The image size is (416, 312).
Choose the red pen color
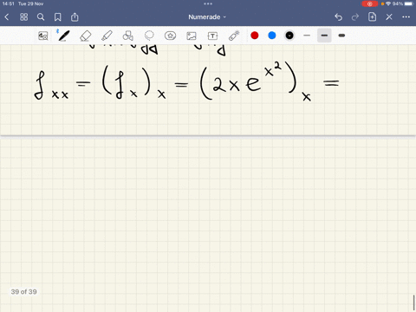pos(255,36)
